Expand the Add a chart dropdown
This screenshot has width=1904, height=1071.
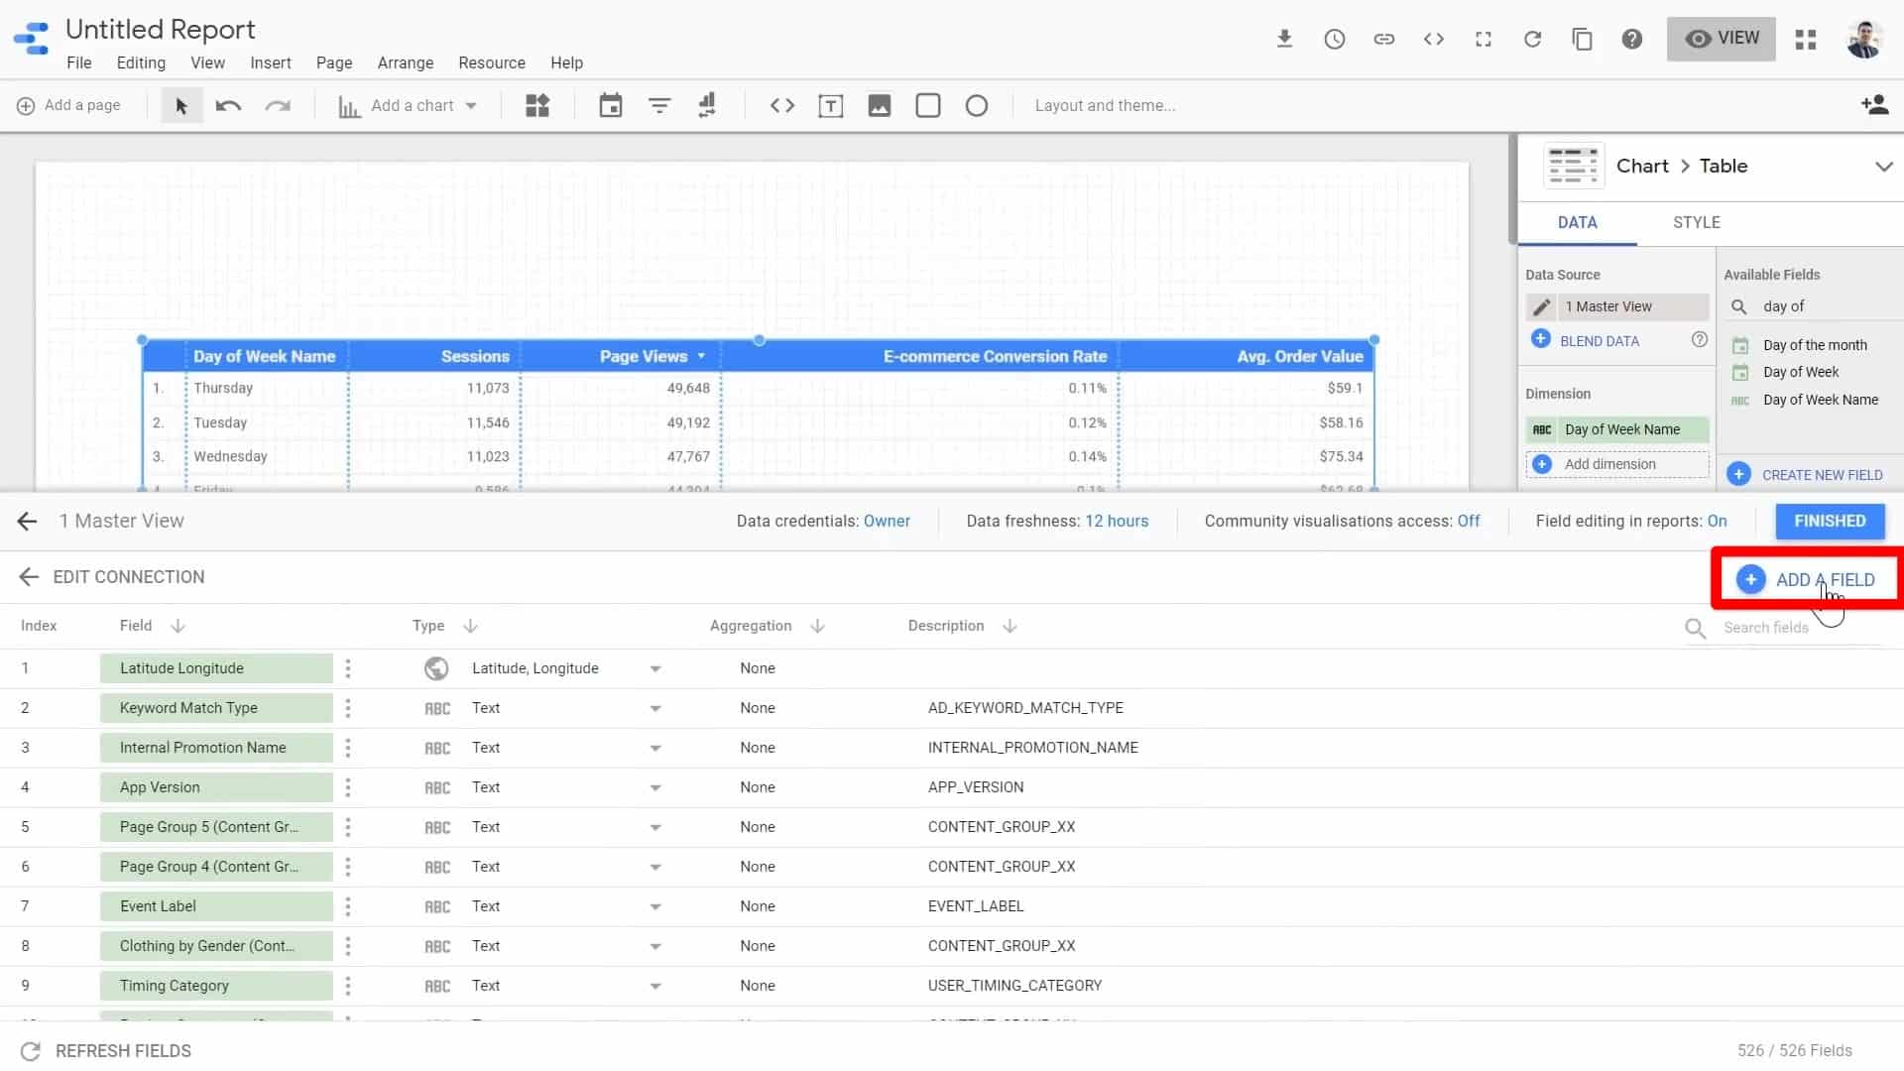(473, 105)
